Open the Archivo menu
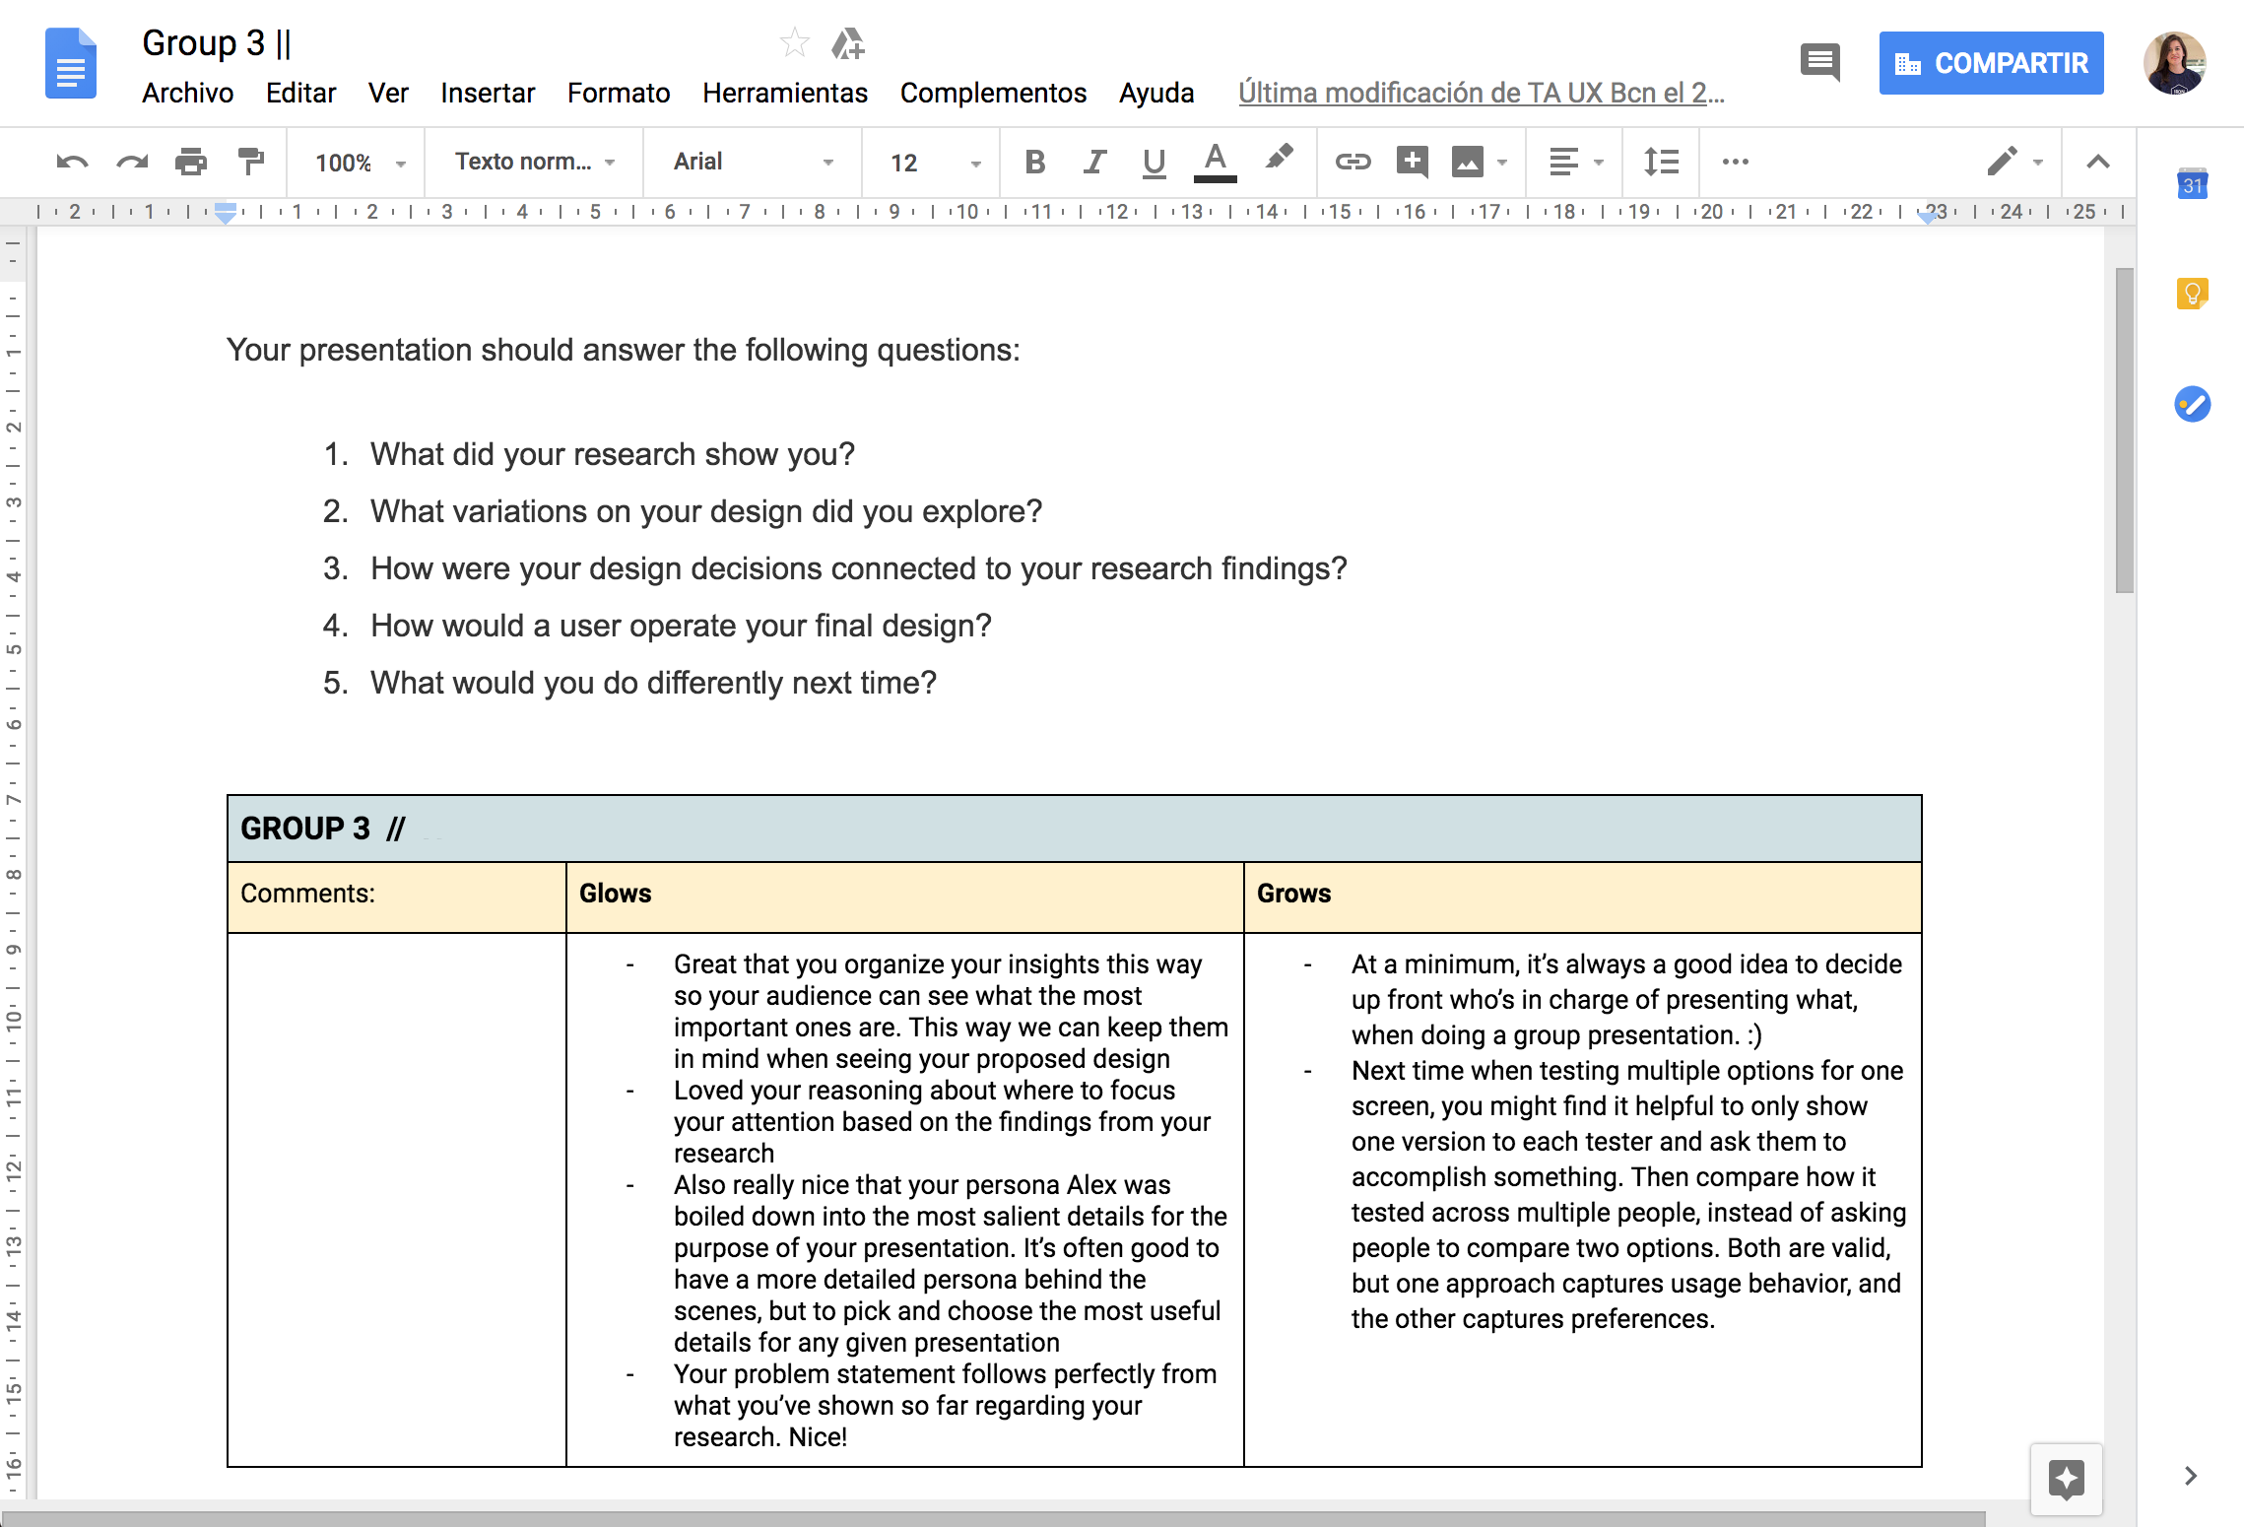 [x=187, y=93]
